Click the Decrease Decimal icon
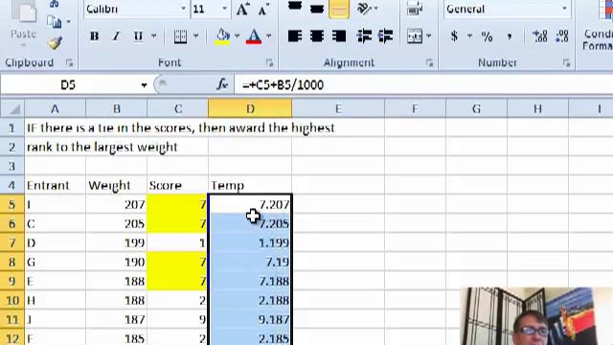Viewport: 613px width, 345px height. pyautogui.click(x=562, y=36)
